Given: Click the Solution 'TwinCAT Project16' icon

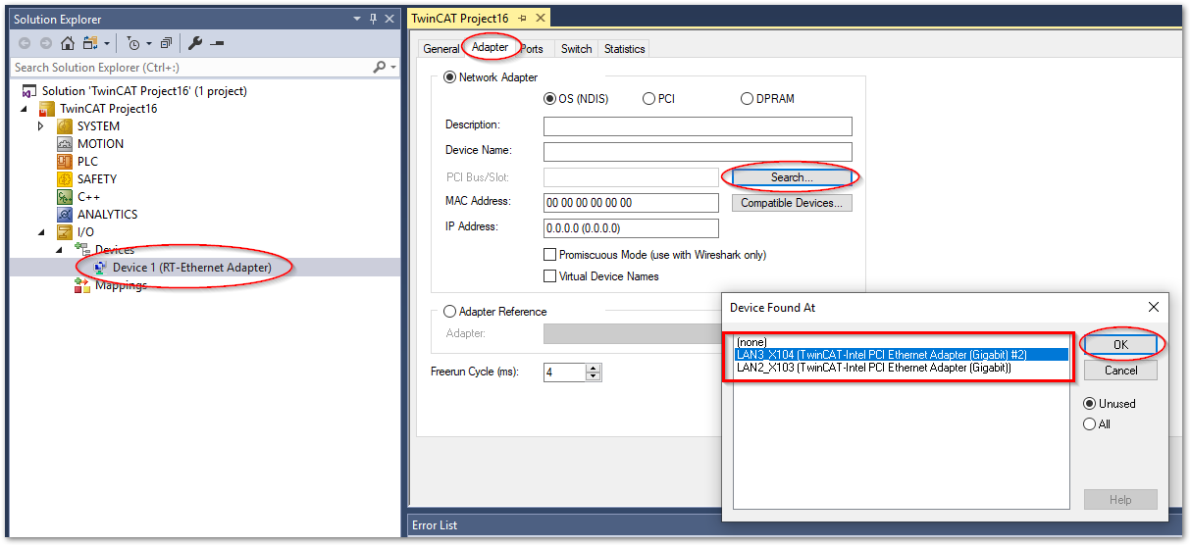Looking at the screenshot, I should tap(29, 91).
